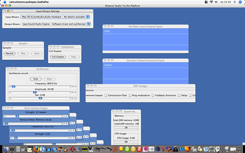This screenshot has height=153, width=245.
Task: Open GarageBand guitar icon in dock
Action: point(67,149)
